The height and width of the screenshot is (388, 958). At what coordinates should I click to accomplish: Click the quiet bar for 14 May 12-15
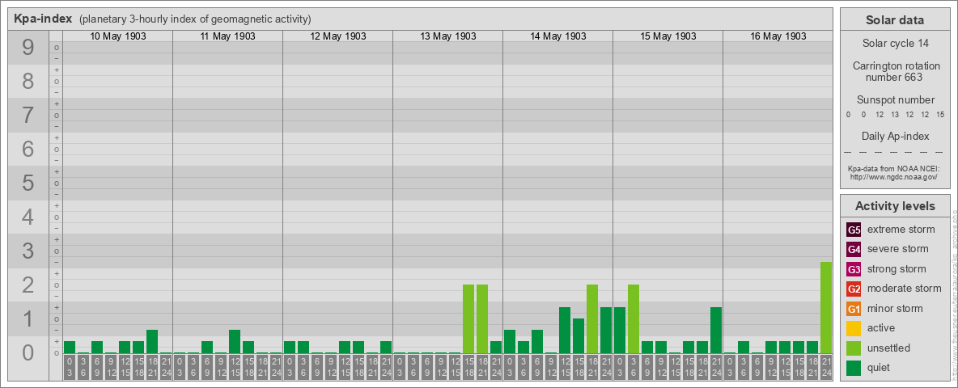(x=565, y=330)
